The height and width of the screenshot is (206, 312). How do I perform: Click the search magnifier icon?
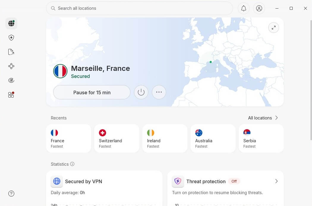tap(53, 8)
